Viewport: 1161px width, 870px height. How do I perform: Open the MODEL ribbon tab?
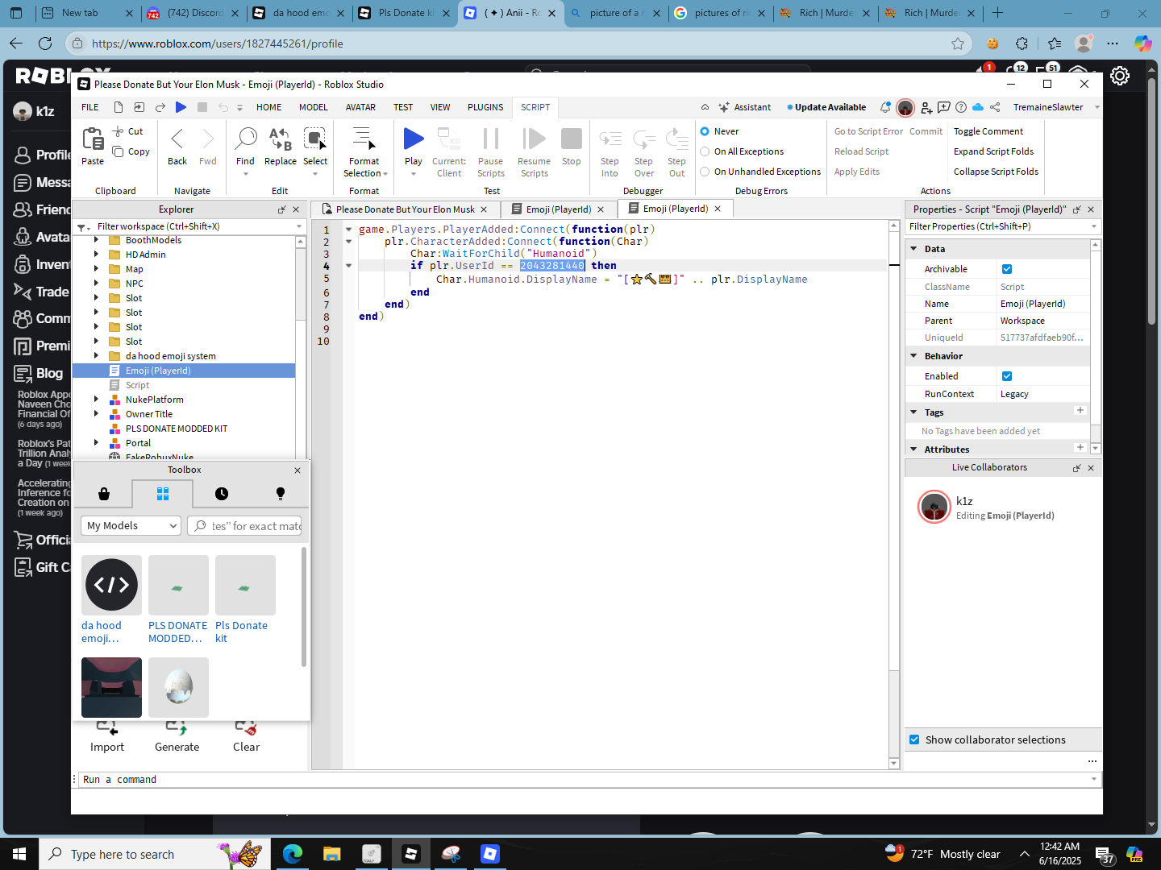tap(314, 107)
